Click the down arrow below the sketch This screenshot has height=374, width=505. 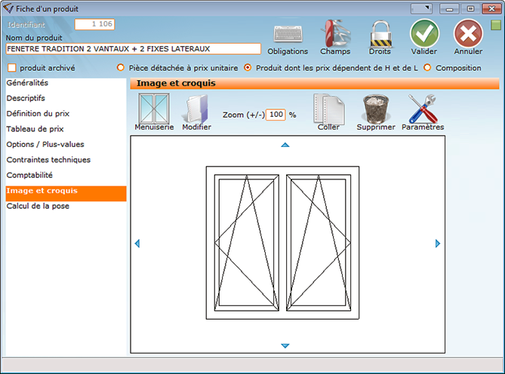(285, 345)
